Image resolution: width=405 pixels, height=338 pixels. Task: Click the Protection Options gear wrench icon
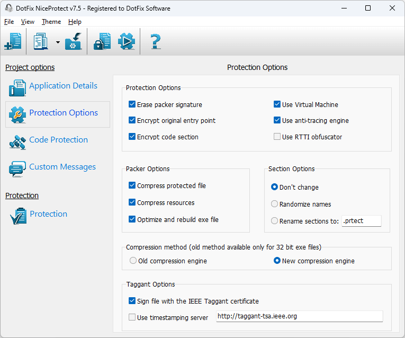coord(17,115)
